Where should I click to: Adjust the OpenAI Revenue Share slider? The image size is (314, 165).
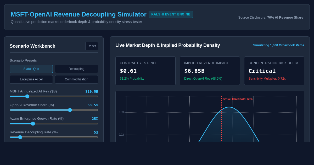point(54,110)
